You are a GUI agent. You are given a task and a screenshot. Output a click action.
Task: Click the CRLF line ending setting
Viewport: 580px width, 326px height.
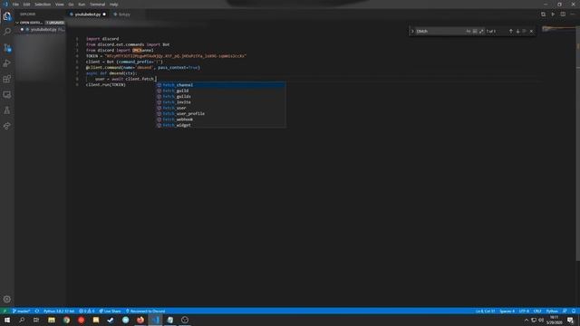537,312
